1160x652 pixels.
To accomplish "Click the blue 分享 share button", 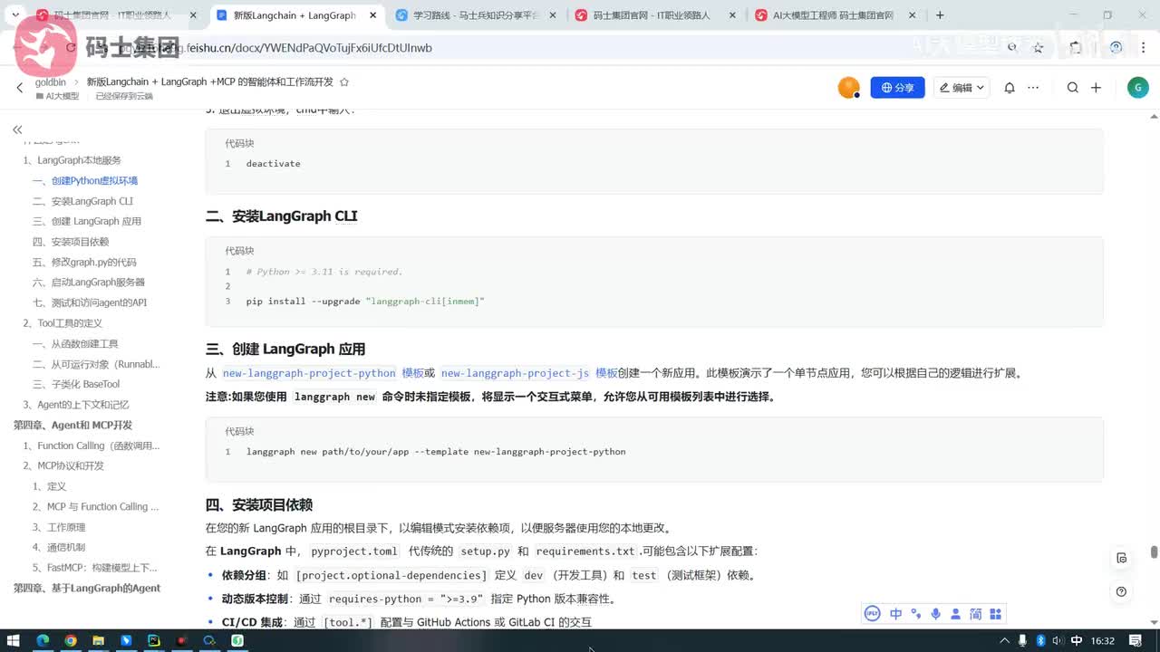I will point(897,88).
